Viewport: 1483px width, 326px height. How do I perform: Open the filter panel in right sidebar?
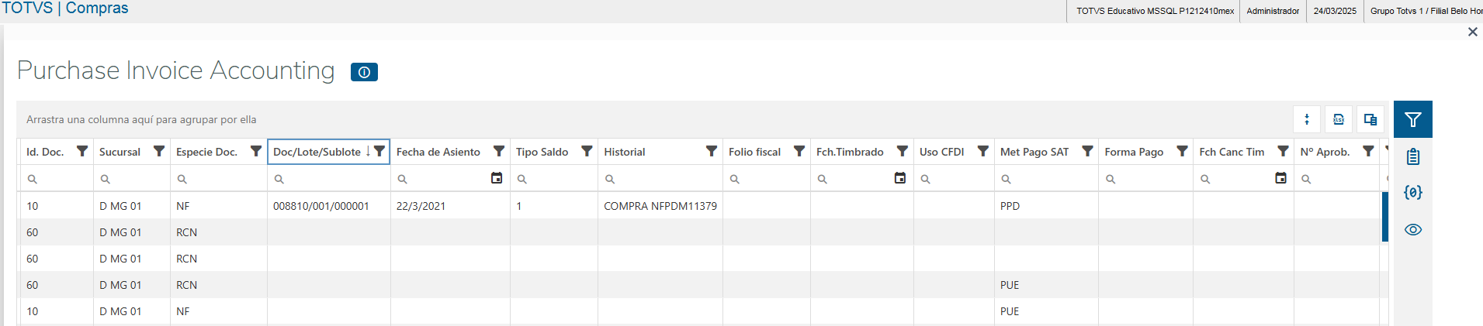point(1412,119)
